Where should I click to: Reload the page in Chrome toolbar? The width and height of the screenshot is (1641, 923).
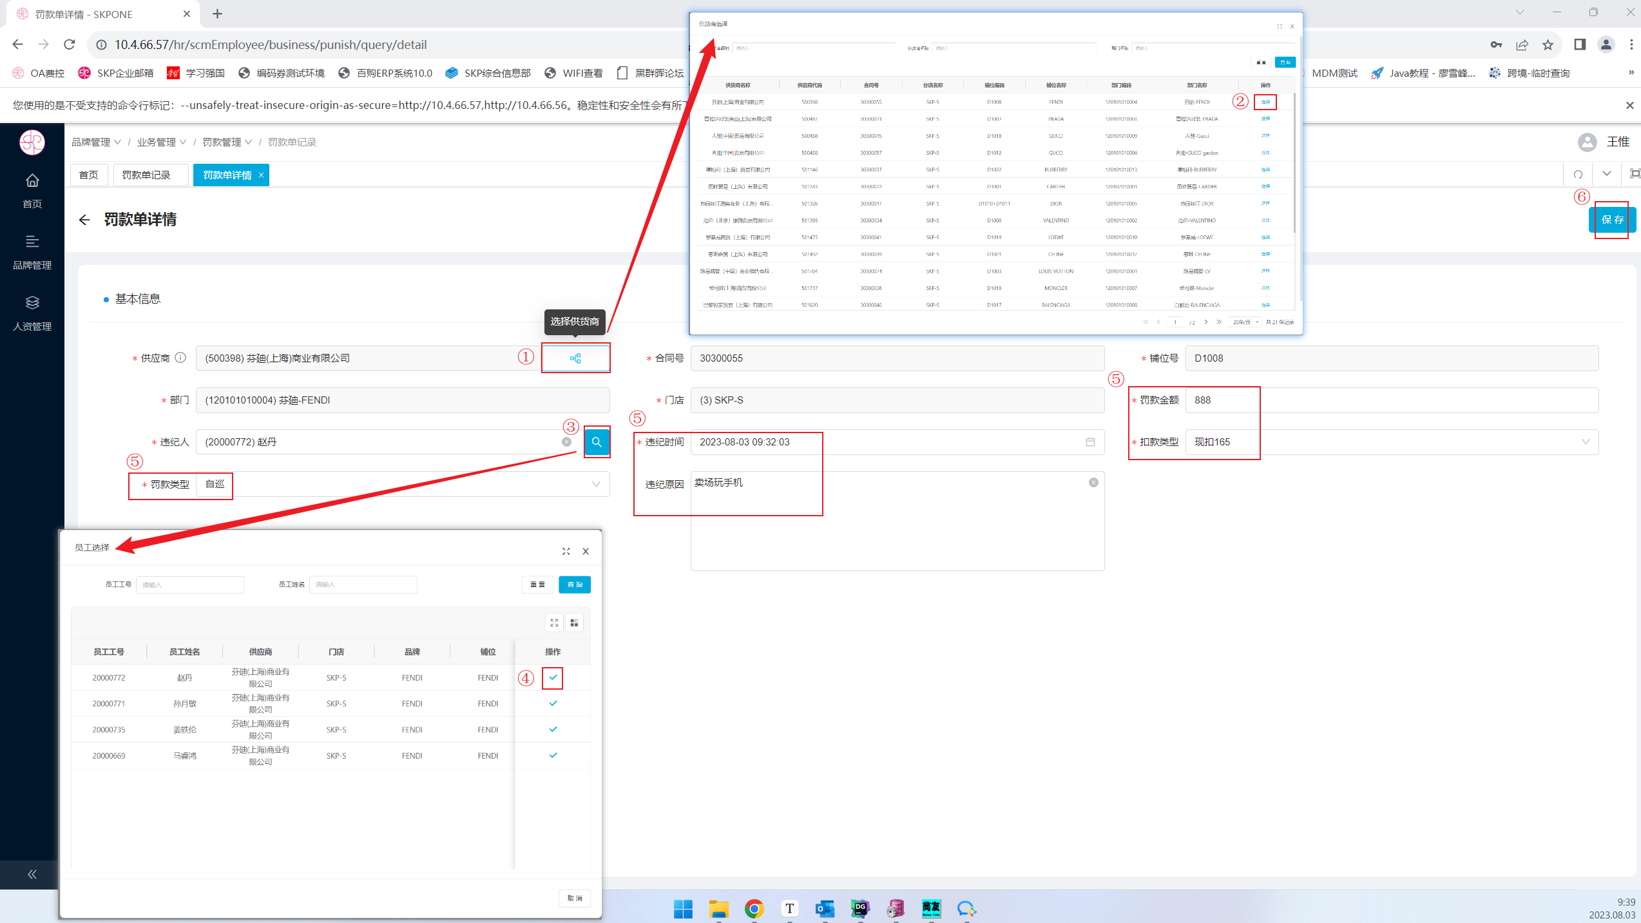point(70,44)
